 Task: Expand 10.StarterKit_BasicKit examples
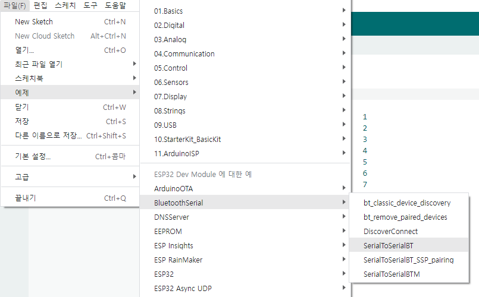(x=245, y=140)
